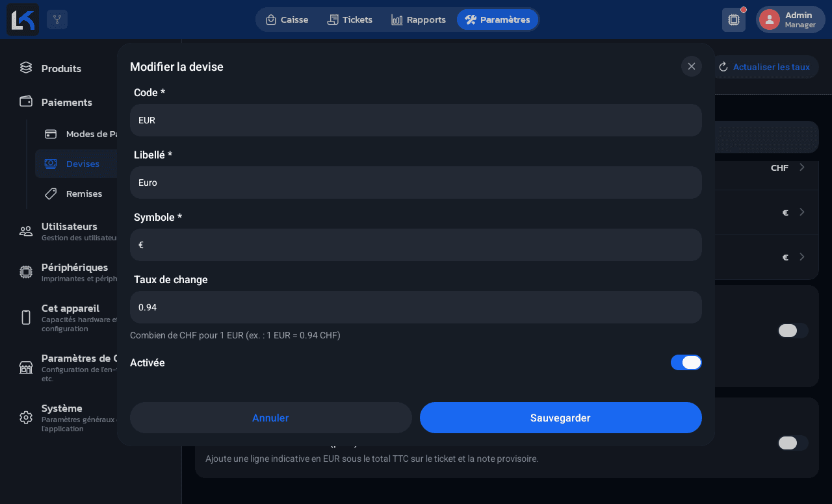Click the Code field containing EUR
The height and width of the screenshot is (504, 832).
pos(416,120)
